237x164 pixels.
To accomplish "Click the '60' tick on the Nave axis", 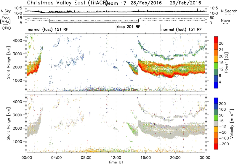I will point(212,18).
